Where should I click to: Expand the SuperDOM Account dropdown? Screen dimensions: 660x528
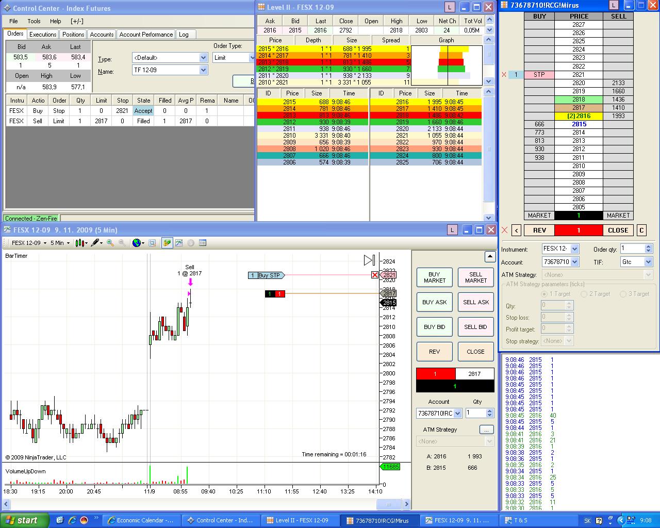[x=575, y=262]
